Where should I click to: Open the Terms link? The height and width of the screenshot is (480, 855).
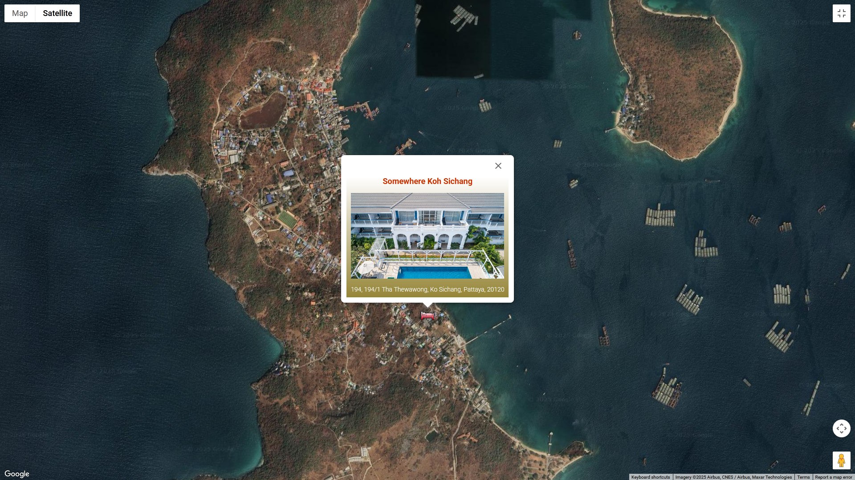click(x=803, y=477)
